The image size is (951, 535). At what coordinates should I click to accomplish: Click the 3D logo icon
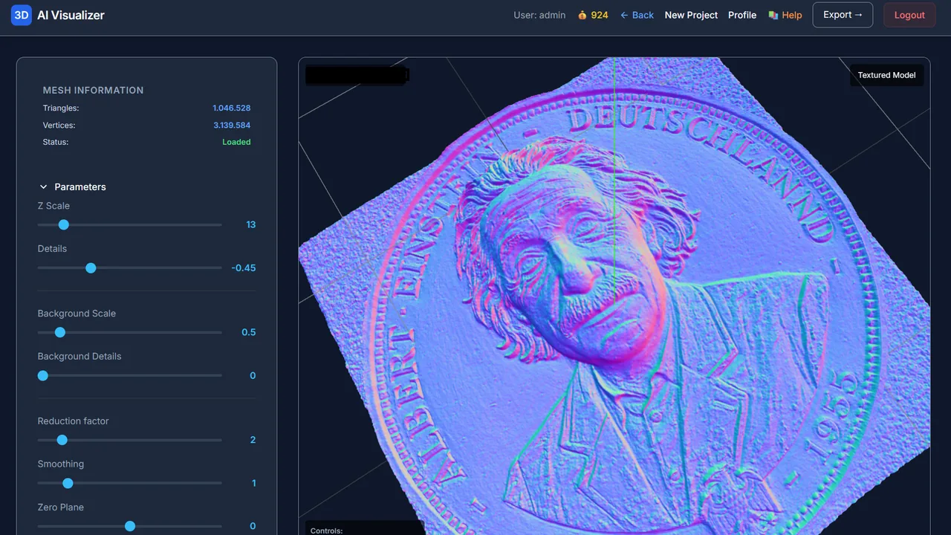[22, 15]
